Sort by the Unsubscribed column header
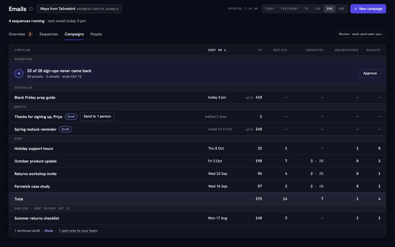This screenshot has width=395, height=247. pyautogui.click(x=347, y=50)
